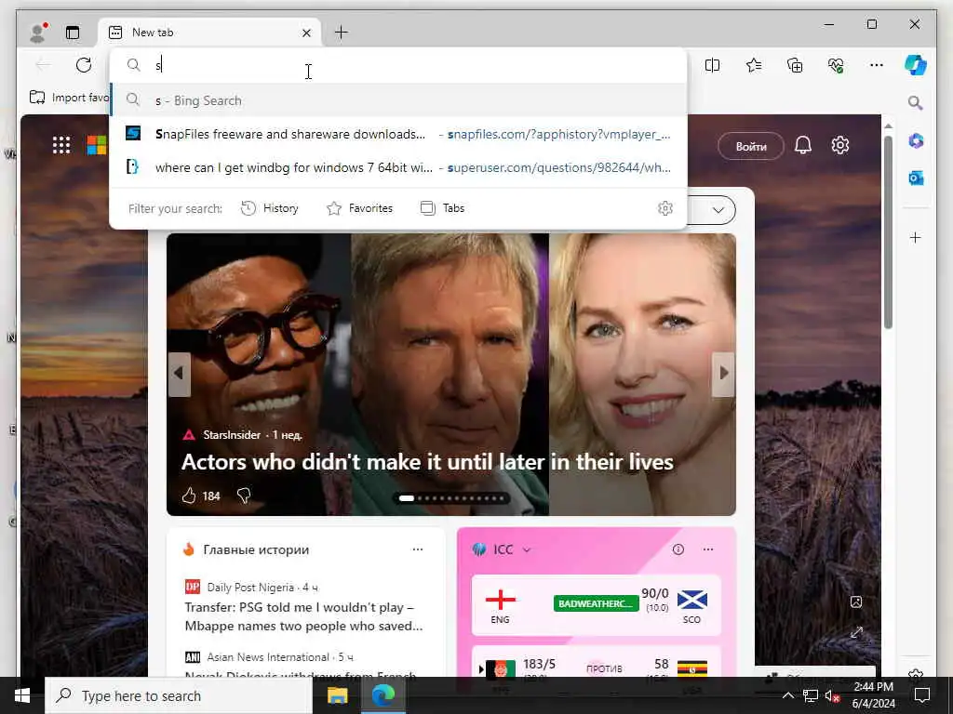
Task: Click expand background arrows icon
Action: [x=856, y=632]
